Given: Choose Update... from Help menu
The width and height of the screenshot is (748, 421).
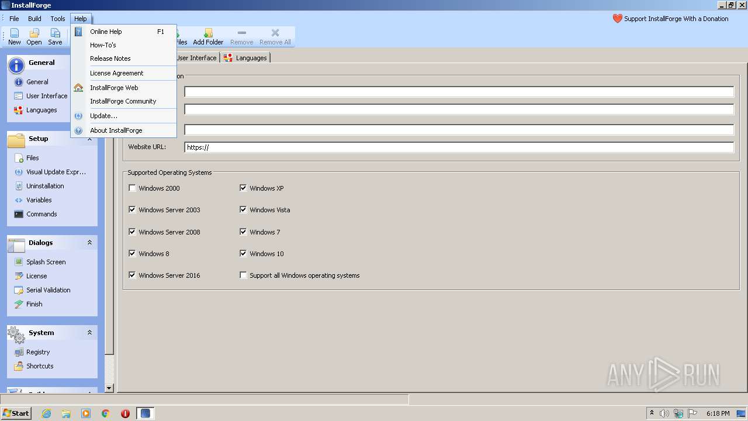Looking at the screenshot, I should (123, 116).
